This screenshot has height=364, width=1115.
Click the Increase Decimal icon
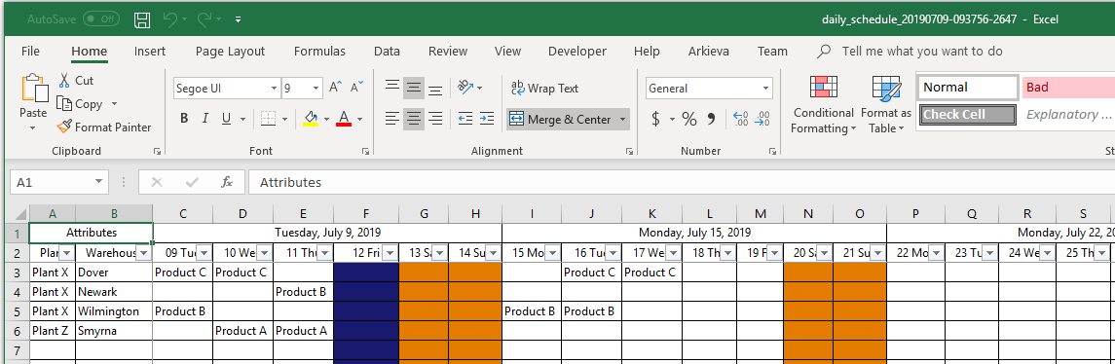click(x=740, y=119)
